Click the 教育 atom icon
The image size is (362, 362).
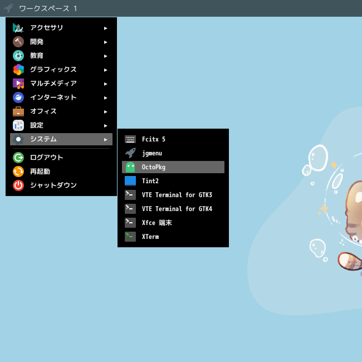tap(18, 56)
